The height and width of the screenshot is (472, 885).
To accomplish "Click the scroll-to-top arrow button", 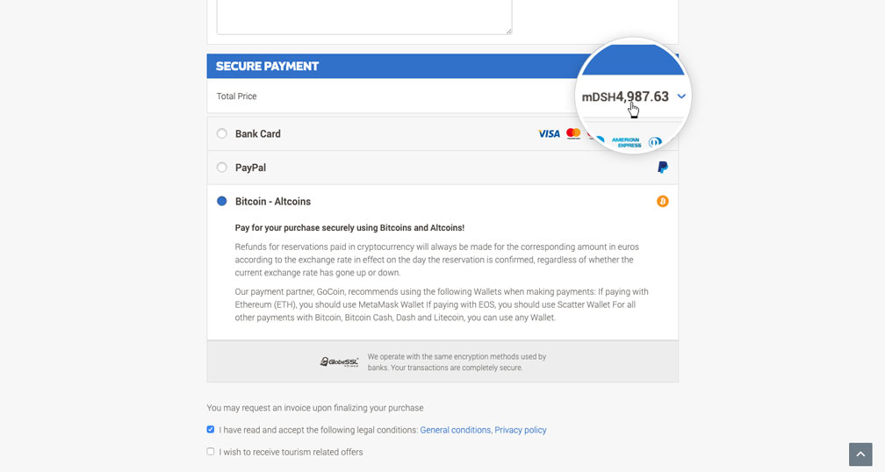I will point(860,454).
